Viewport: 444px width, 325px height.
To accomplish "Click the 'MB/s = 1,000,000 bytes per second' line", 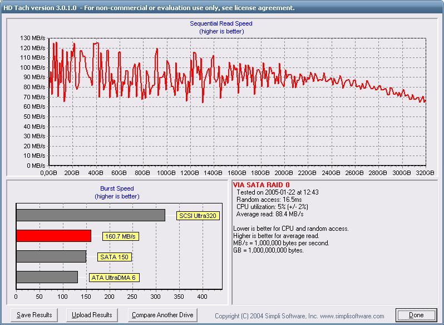I will tap(281, 243).
